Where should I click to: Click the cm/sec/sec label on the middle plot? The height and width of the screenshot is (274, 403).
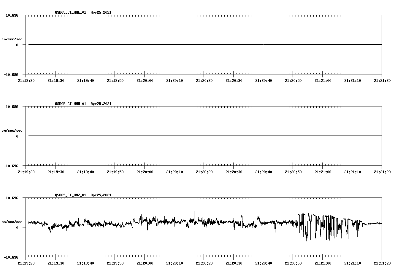tap(12, 130)
